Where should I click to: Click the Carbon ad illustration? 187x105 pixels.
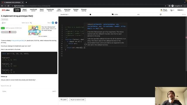tap(34, 30)
